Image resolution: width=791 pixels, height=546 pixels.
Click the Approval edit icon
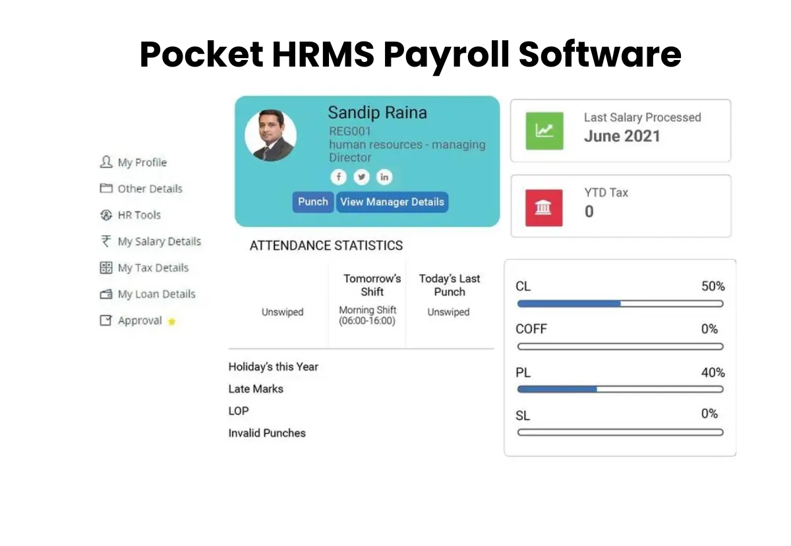[106, 320]
